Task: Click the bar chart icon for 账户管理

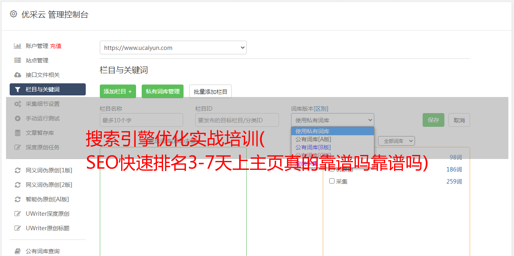Action: tap(18, 46)
